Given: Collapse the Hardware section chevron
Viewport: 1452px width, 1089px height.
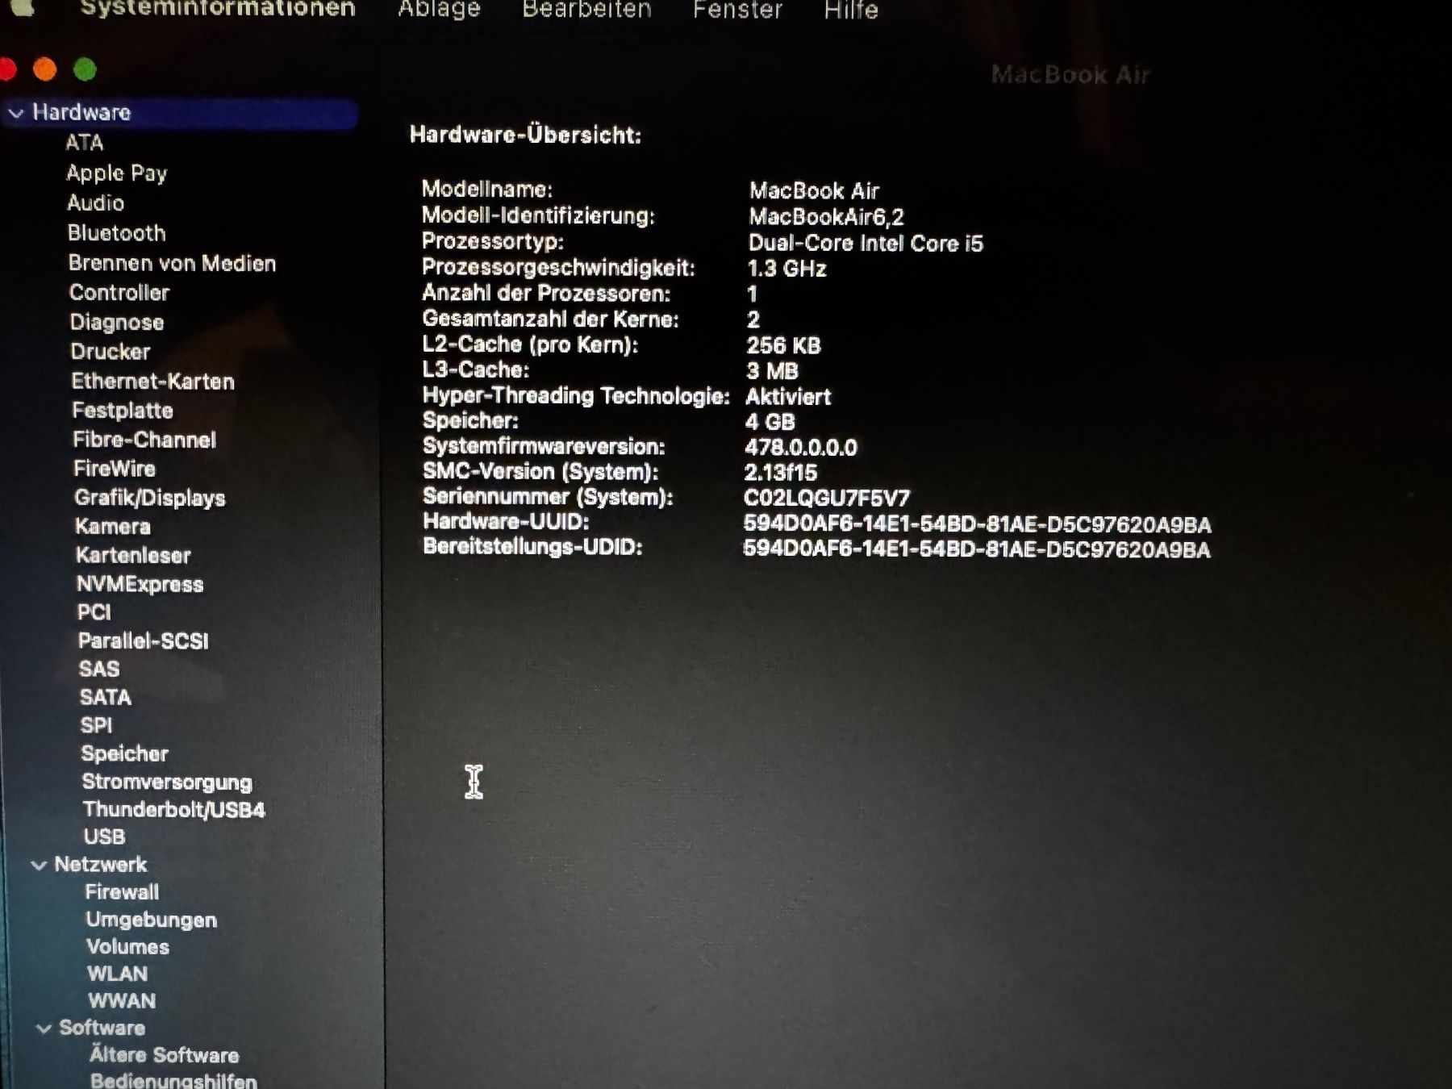Looking at the screenshot, I should [x=15, y=113].
